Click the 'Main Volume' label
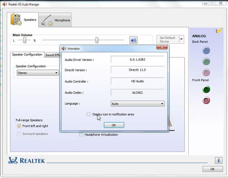This screenshot has width=228, height=178. point(22,35)
